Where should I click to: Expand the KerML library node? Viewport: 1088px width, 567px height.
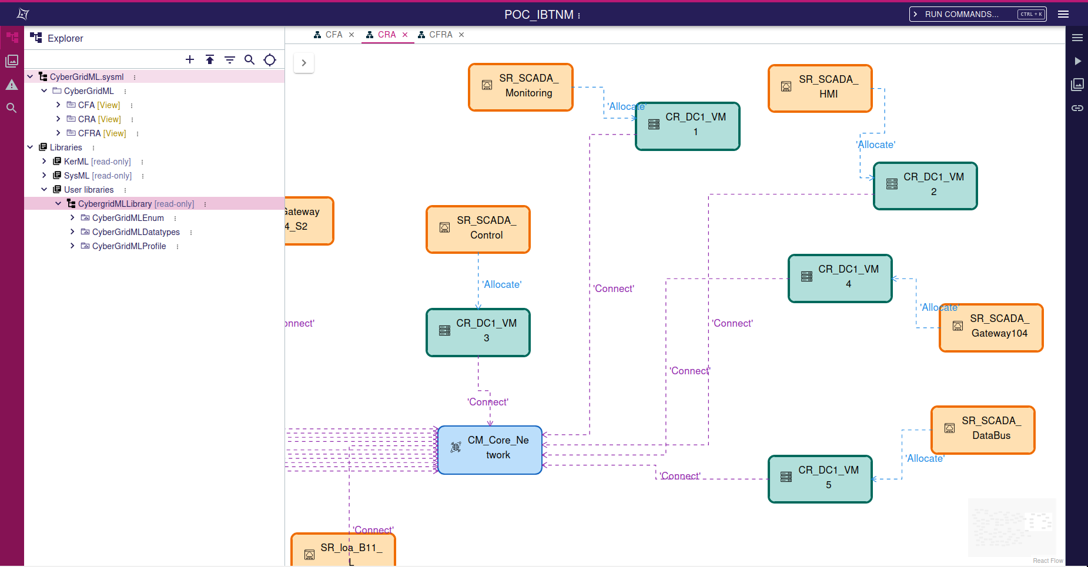(x=44, y=161)
